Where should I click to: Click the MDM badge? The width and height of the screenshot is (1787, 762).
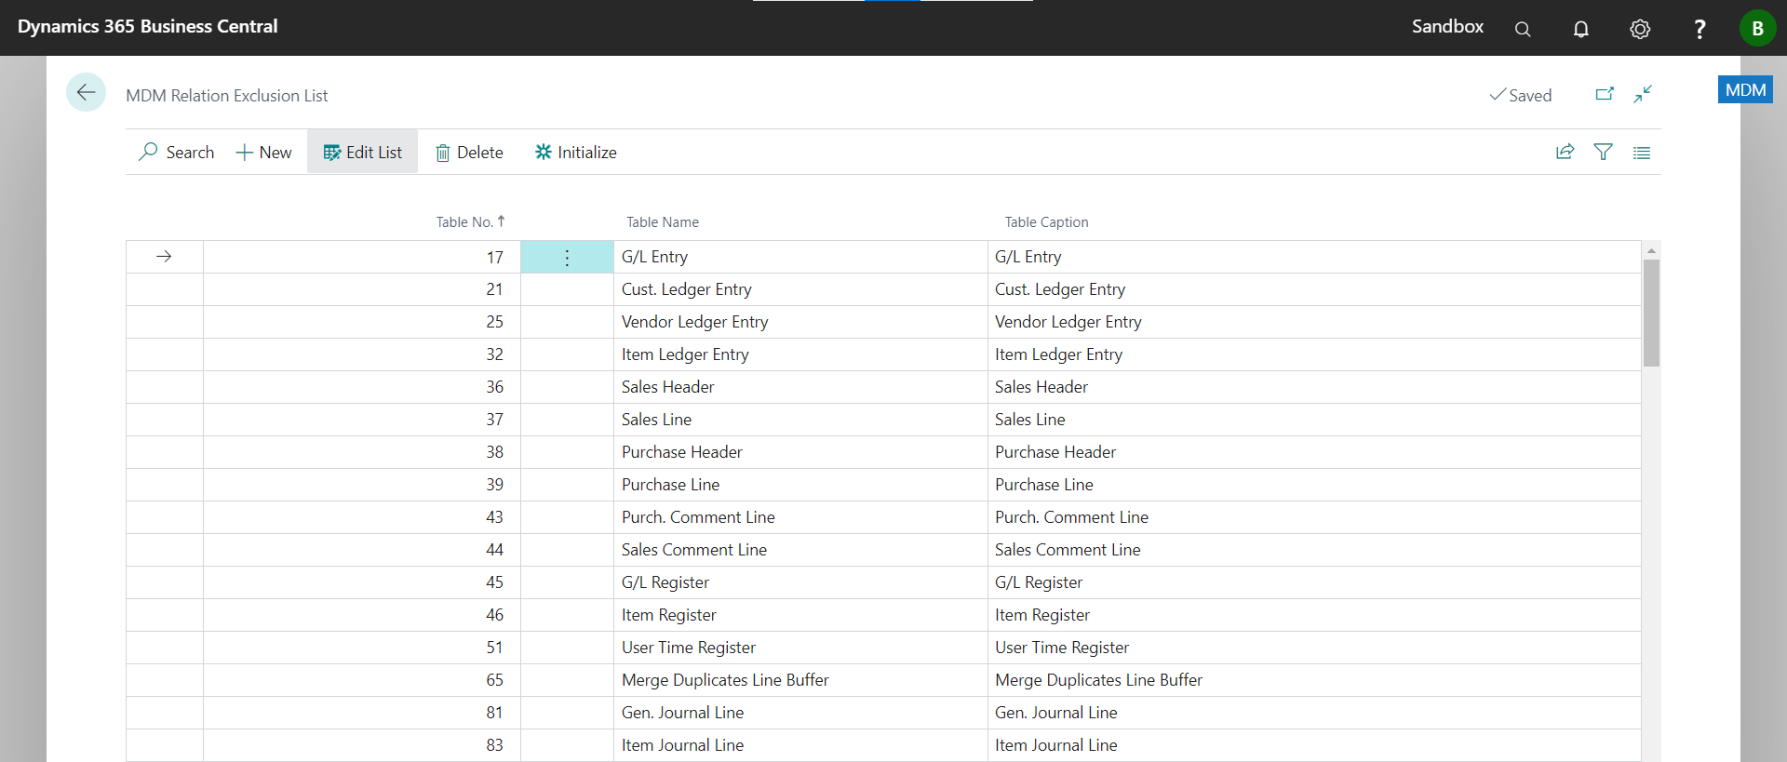(x=1745, y=90)
